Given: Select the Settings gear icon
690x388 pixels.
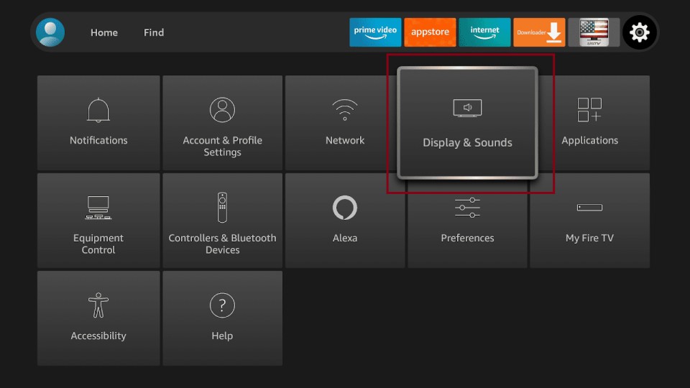Looking at the screenshot, I should pyautogui.click(x=639, y=32).
